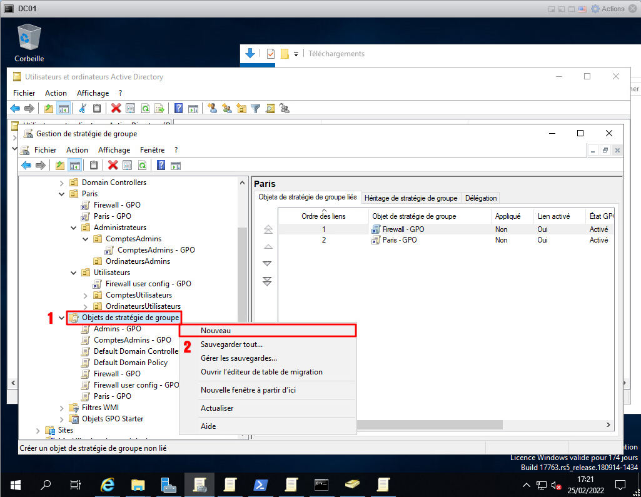
Task: Open PowerShell from the taskbar
Action: point(261,484)
